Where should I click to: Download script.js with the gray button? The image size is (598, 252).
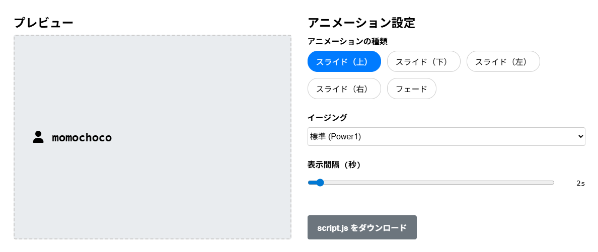point(362,228)
